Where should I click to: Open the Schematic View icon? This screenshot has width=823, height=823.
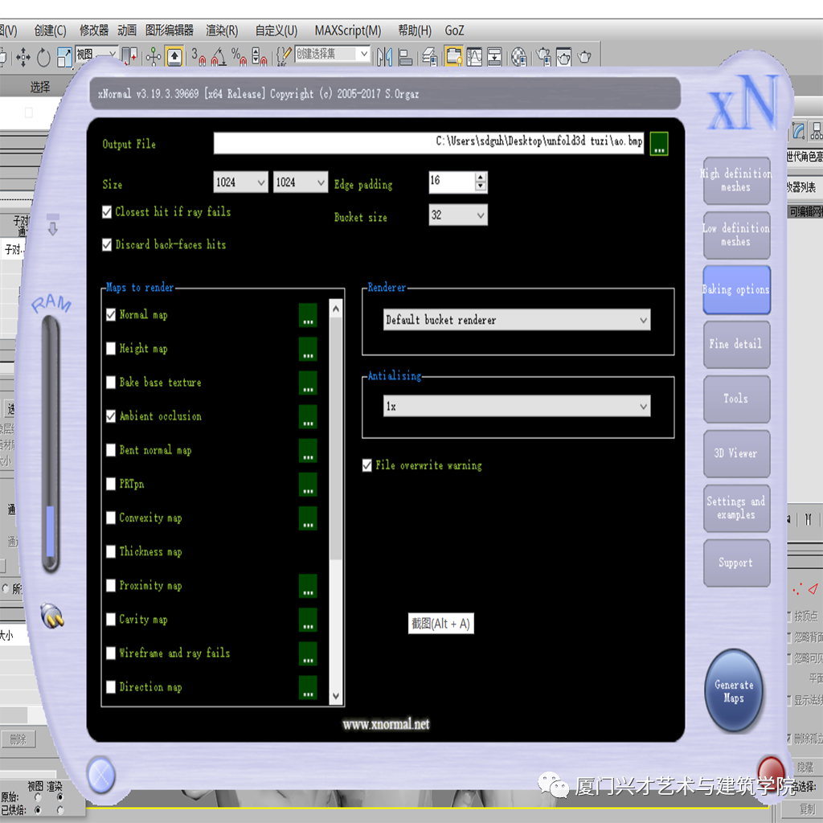[x=494, y=57]
